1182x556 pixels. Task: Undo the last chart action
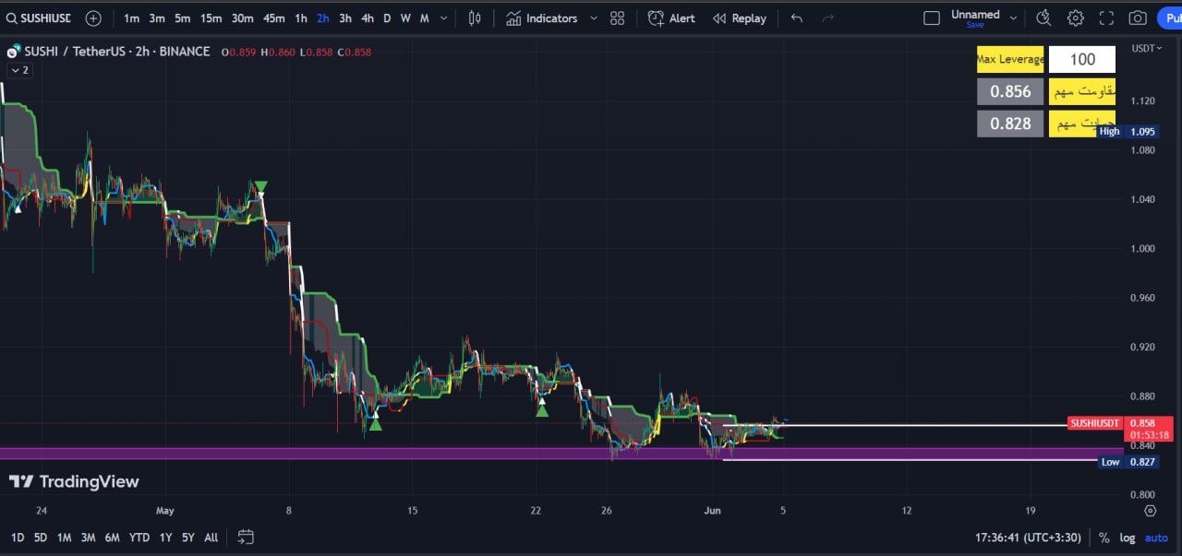[797, 18]
